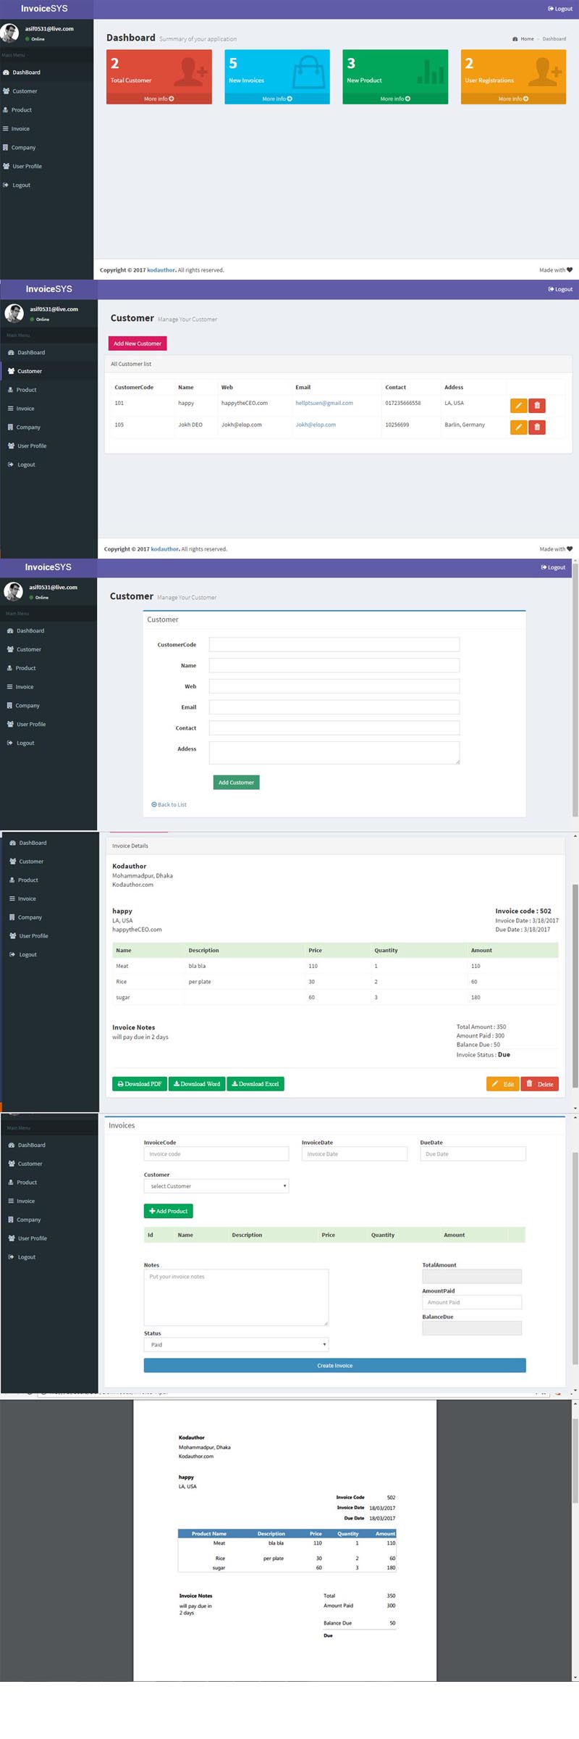Viewport: 579px width, 1739px height.
Task: Click the Add New Customer button
Action: tap(138, 343)
